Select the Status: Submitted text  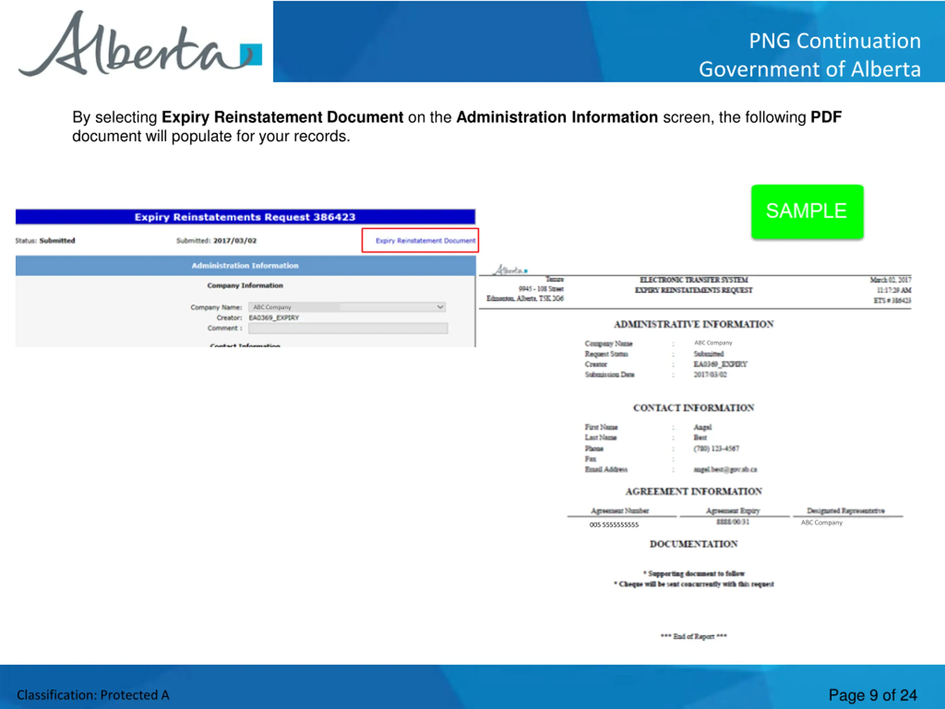pyautogui.click(x=45, y=241)
